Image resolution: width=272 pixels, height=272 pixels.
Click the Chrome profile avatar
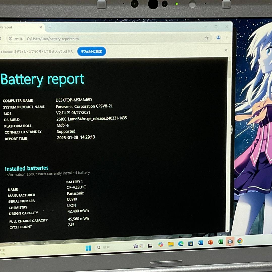218,37
